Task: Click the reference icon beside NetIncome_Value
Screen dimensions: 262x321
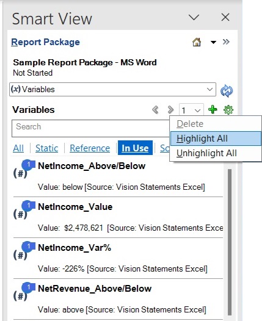Action: (x=24, y=210)
